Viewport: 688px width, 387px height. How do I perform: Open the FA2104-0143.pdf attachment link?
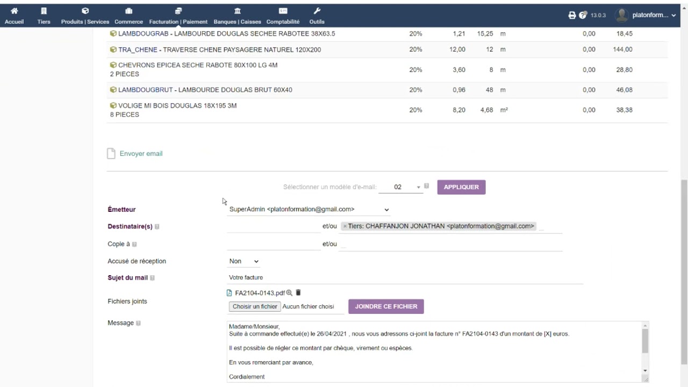(x=260, y=293)
